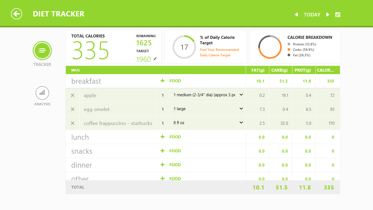Open apple serving size dropdown
The height and width of the screenshot is (210, 373).
pyautogui.click(x=208, y=95)
